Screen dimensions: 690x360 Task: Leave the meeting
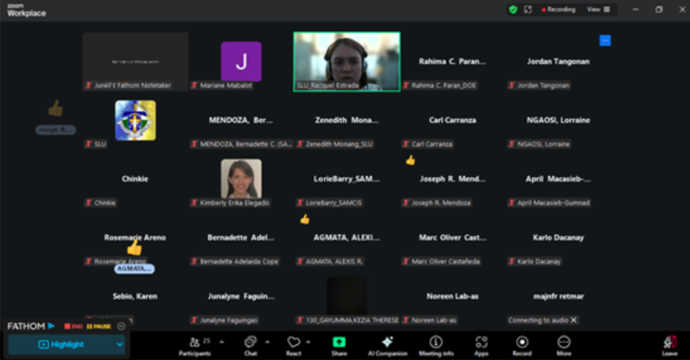point(669,344)
